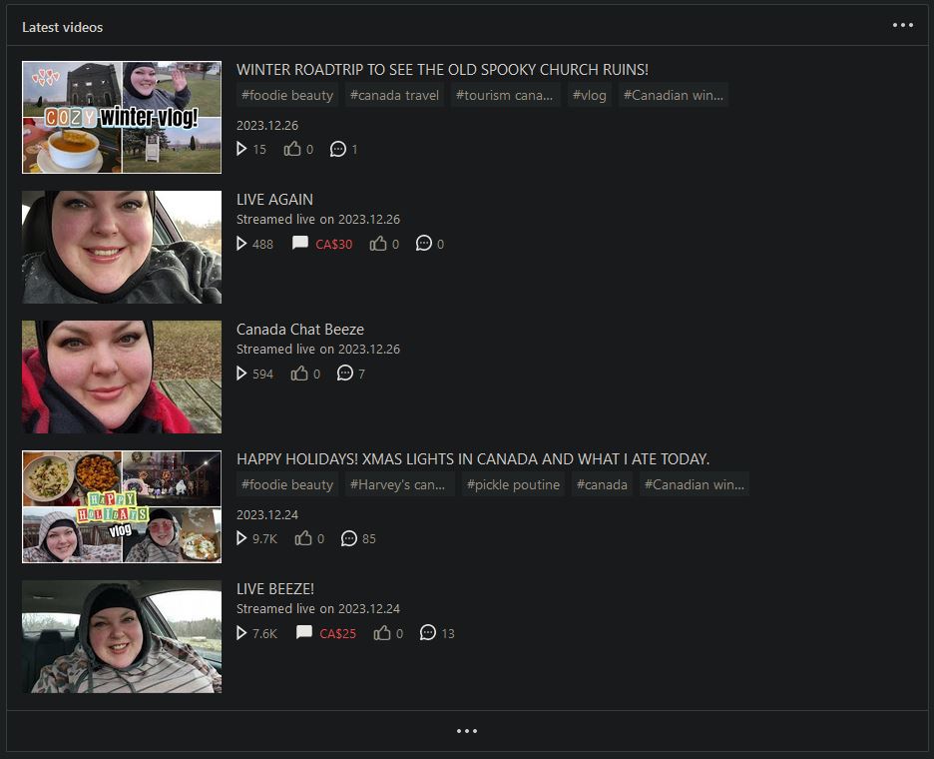The height and width of the screenshot is (759, 934).
Task: Click the CA$25 super chat amount
Action: tap(337, 633)
